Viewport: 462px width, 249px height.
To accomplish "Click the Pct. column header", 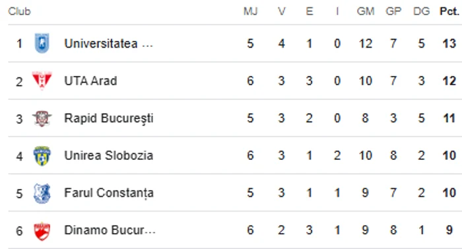I will (449, 11).
